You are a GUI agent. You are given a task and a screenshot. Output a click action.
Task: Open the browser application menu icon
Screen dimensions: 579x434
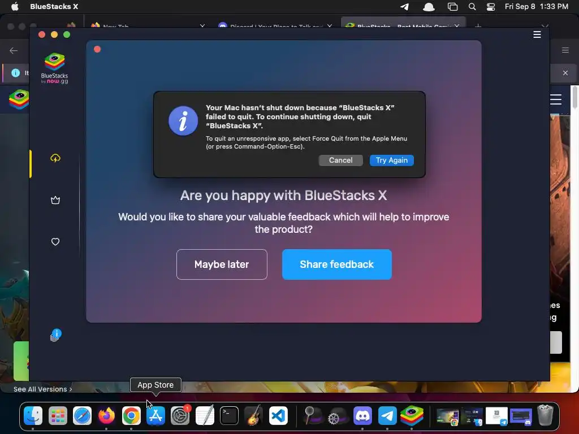click(565, 50)
